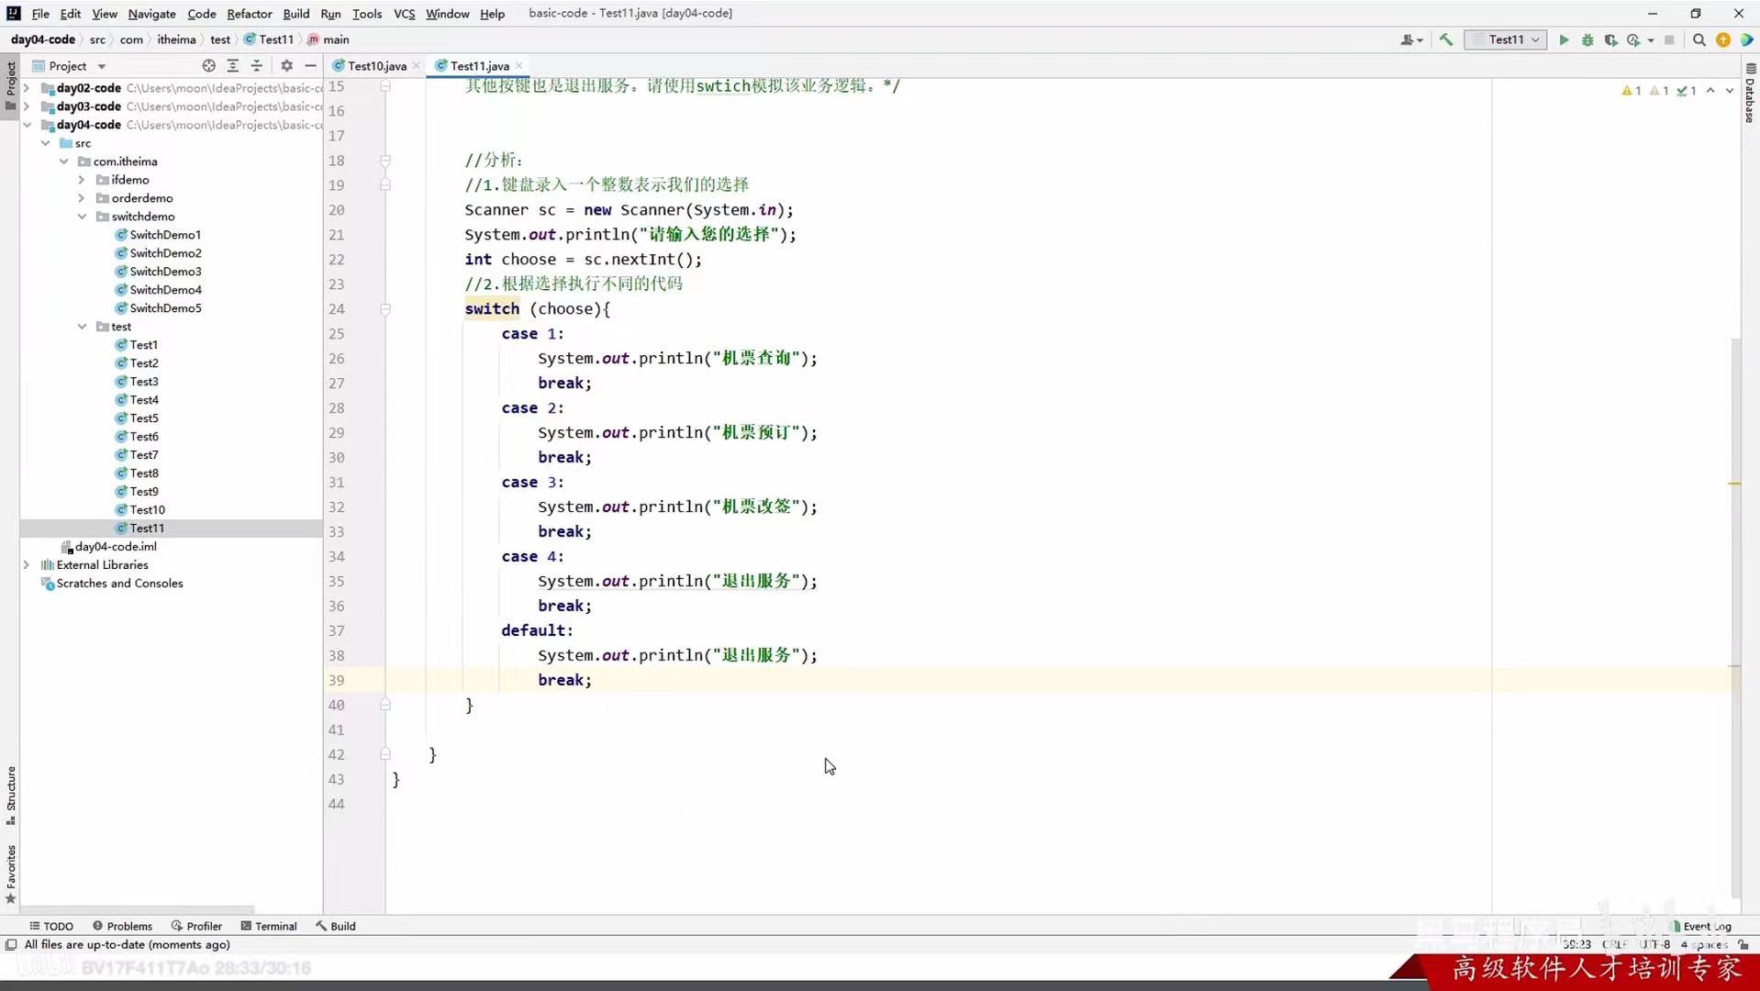Image resolution: width=1760 pixels, height=991 pixels.
Task: Run the project with the green Run icon
Action: click(x=1564, y=39)
